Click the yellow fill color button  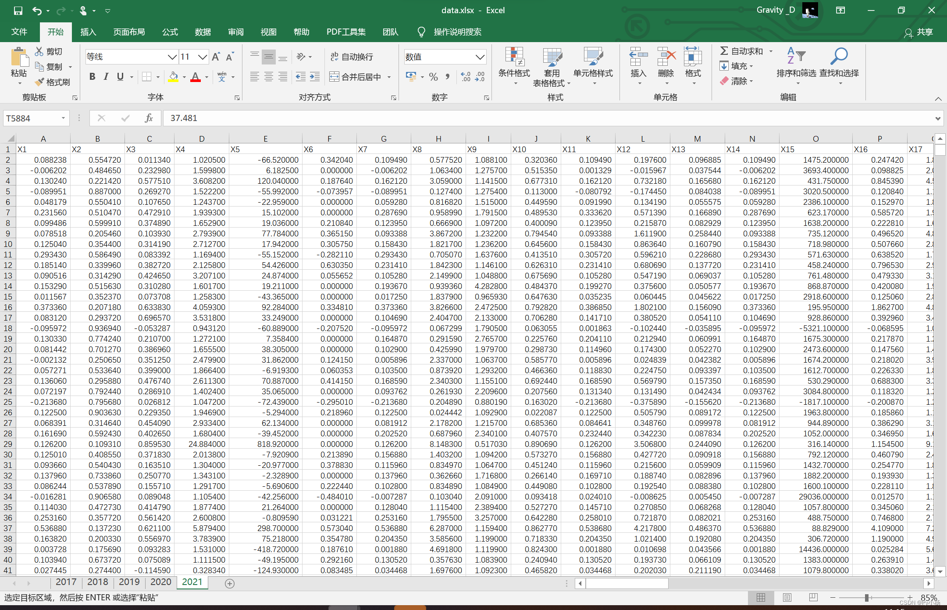173,77
